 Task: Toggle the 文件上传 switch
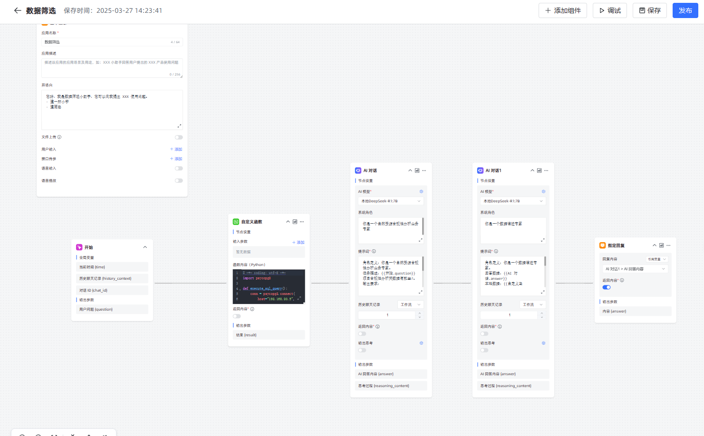179,137
